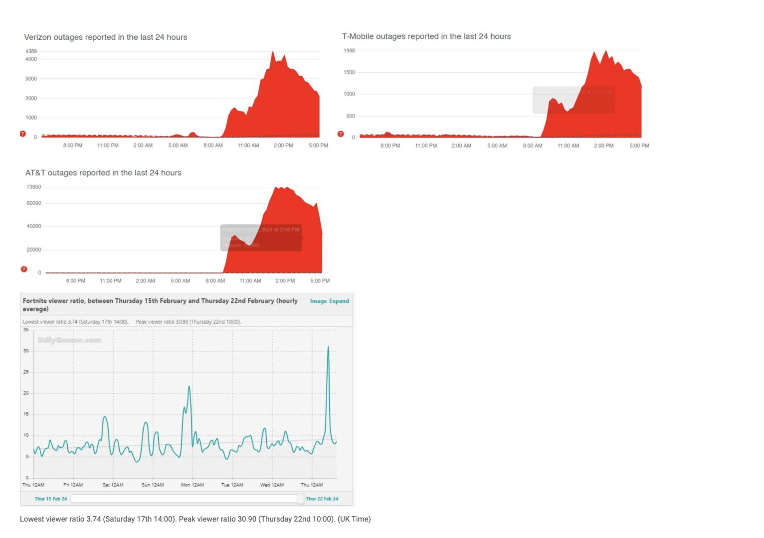
Task: Click the date range slider handle
Action: point(300,498)
